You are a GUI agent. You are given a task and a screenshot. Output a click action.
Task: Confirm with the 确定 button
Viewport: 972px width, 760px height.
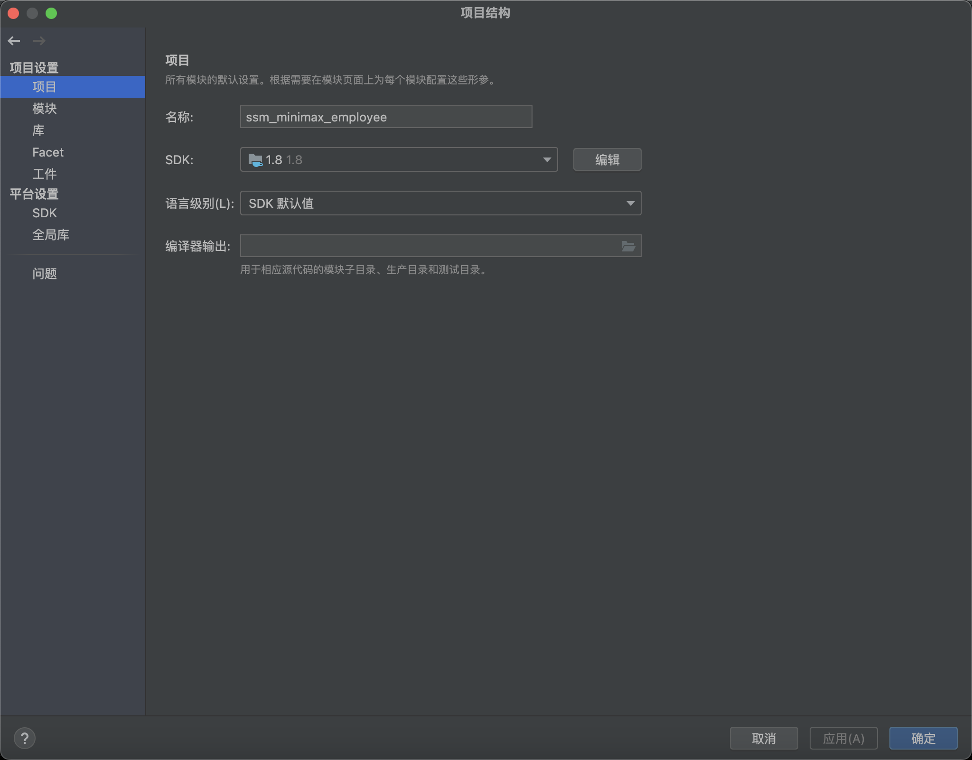pos(923,738)
